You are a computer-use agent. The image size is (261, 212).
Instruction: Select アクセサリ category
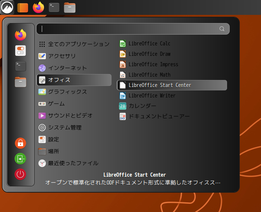(74, 56)
